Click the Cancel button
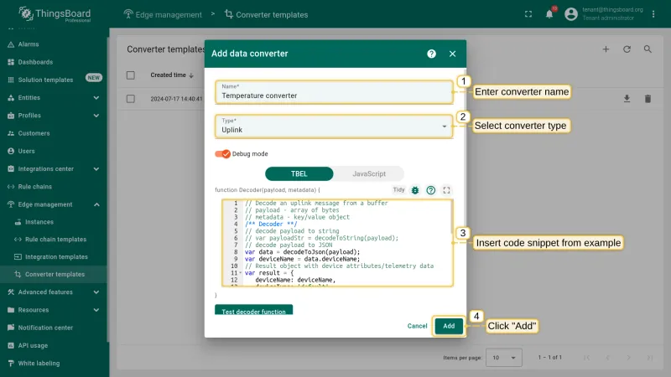Image resolution: width=671 pixels, height=377 pixels. [x=417, y=326]
